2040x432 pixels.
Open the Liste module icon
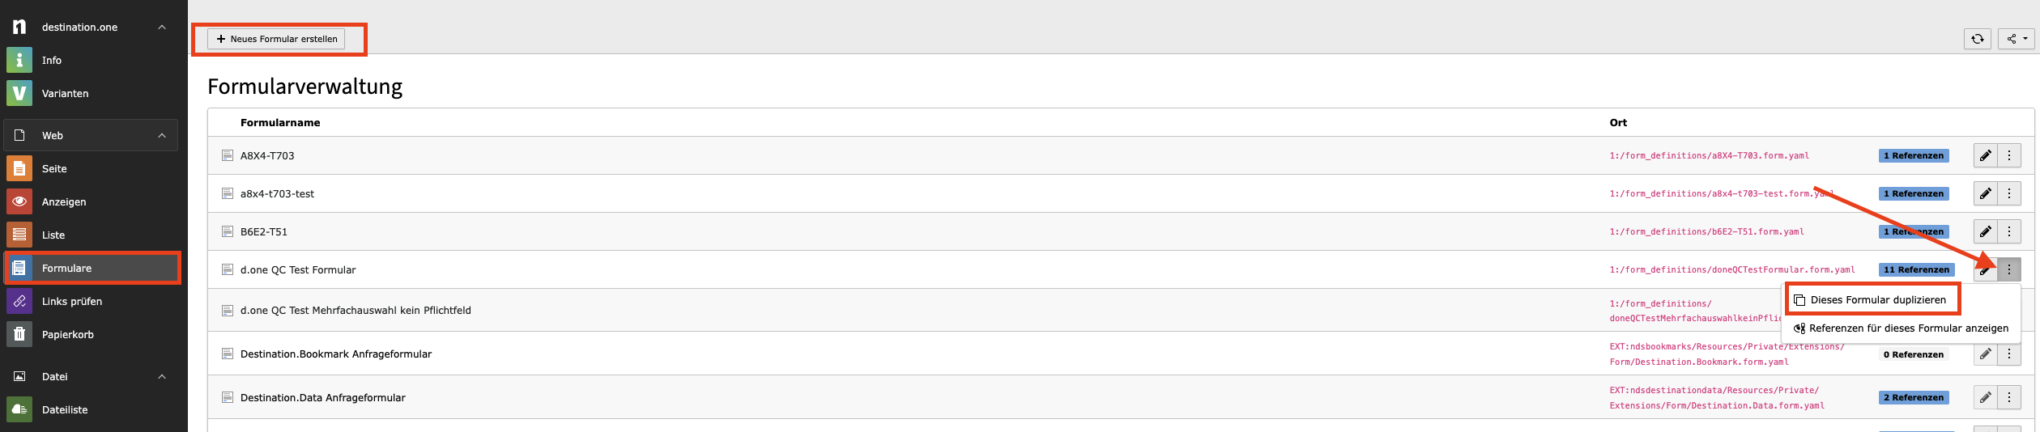19,235
